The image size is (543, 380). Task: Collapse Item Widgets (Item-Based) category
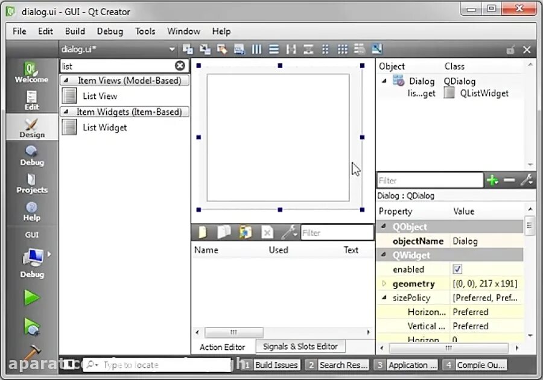(66, 112)
